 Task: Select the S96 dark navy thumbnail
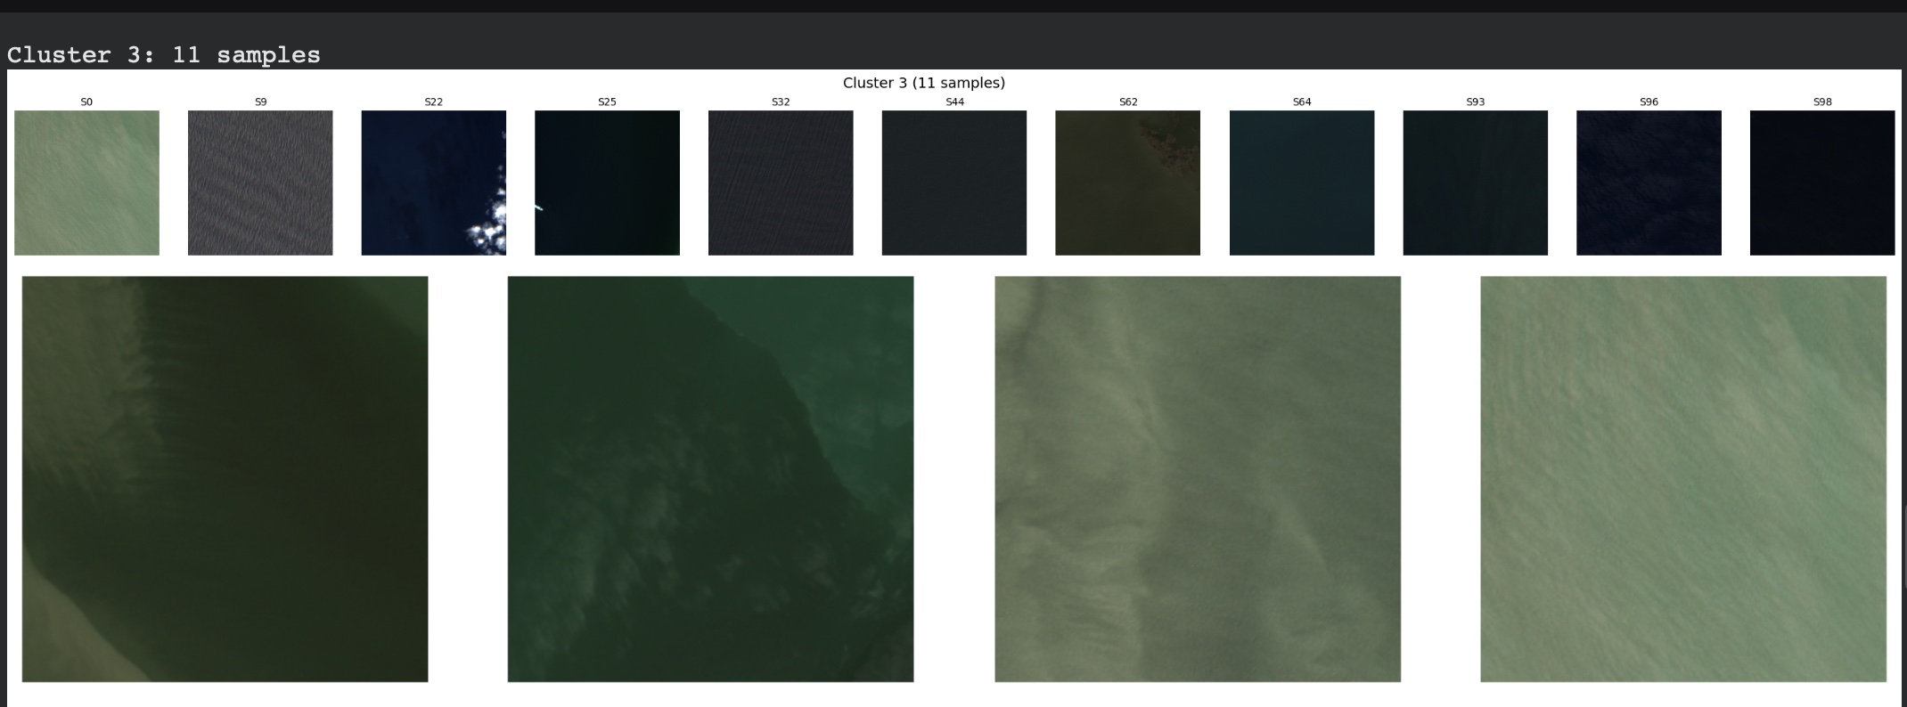click(1649, 183)
